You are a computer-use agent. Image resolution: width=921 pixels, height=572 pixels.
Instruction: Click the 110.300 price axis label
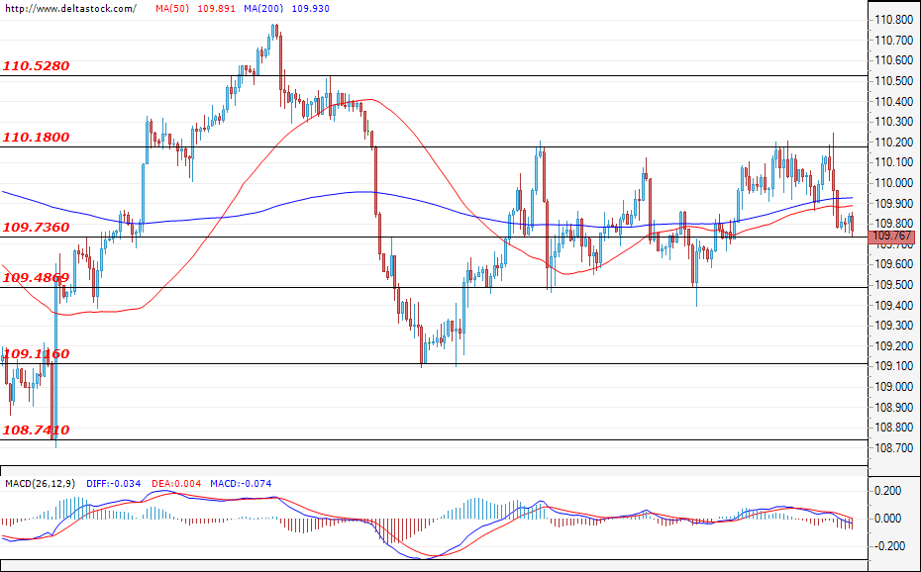(893, 122)
